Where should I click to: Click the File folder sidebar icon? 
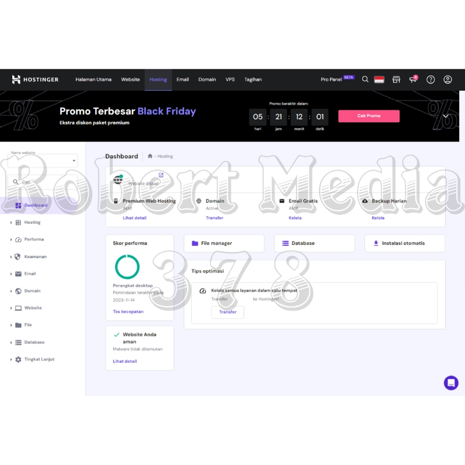click(18, 325)
